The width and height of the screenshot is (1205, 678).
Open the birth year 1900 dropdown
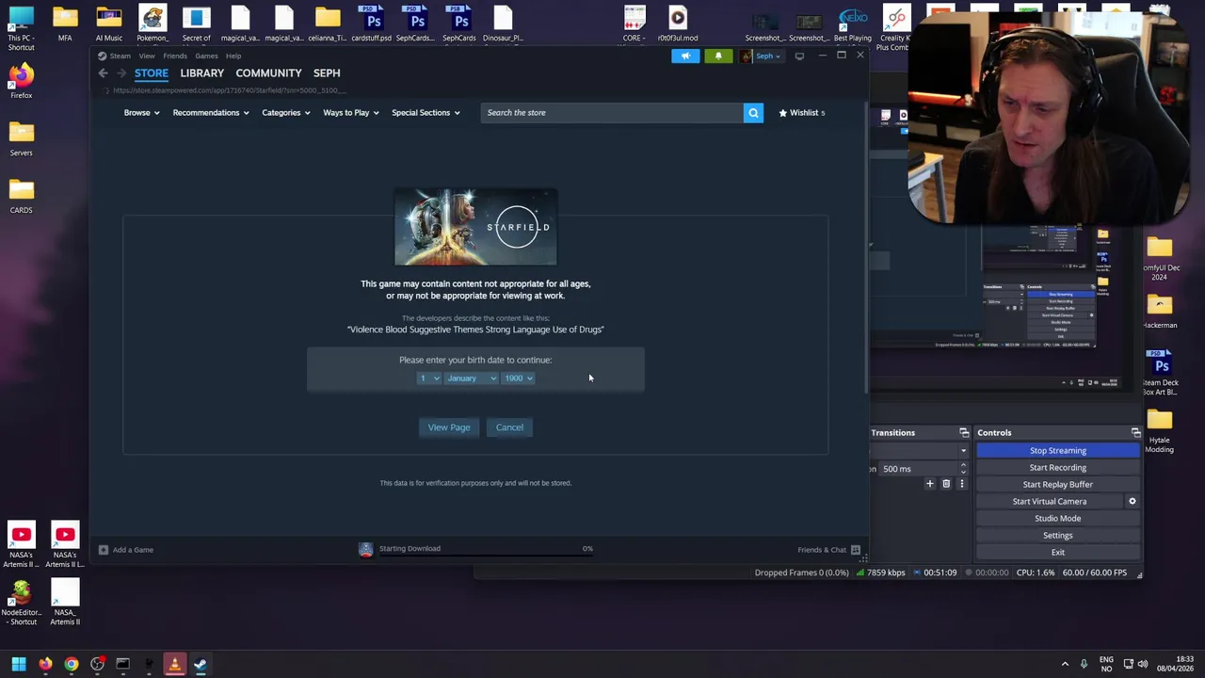point(518,379)
